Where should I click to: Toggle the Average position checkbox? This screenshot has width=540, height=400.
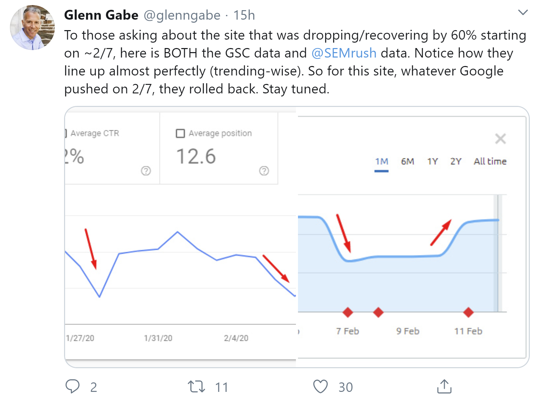click(180, 133)
